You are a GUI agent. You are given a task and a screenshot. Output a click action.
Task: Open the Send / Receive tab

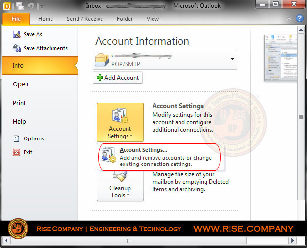pos(85,19)
